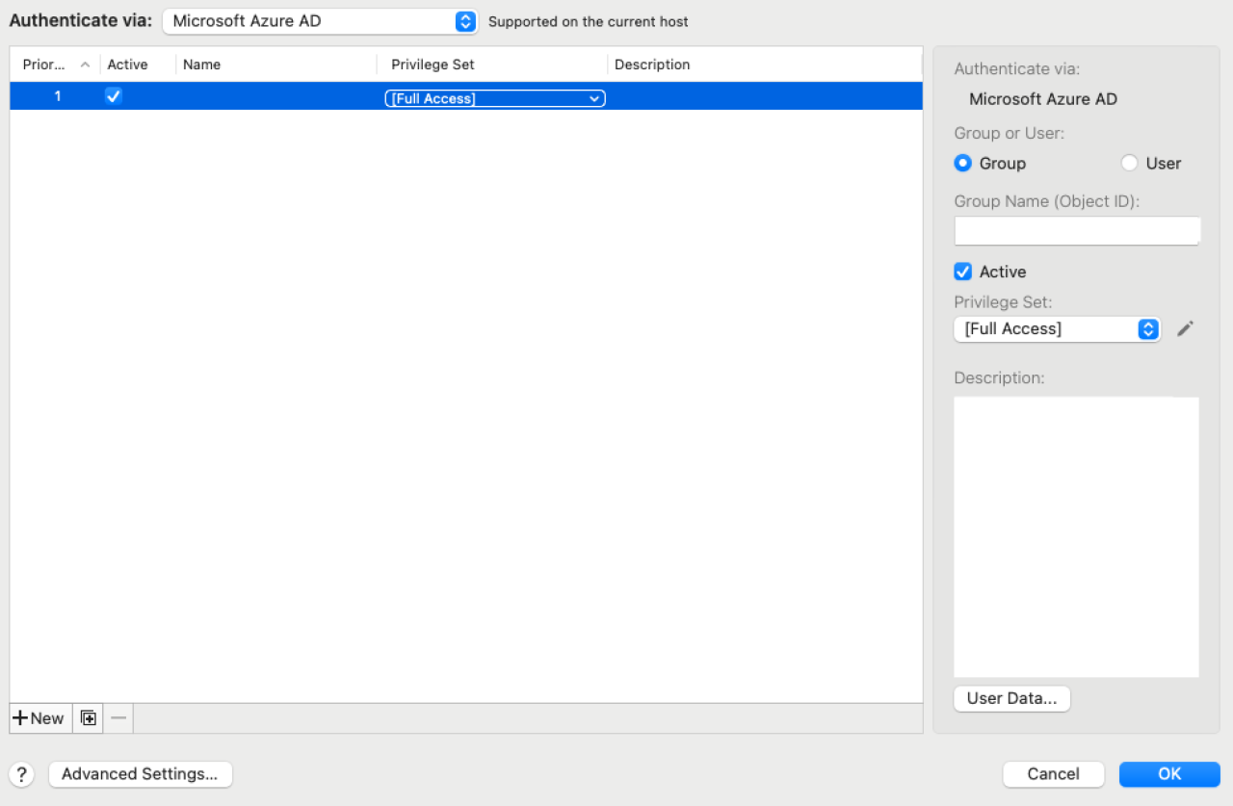This screenshot has height=806, width=1233.
Task: Open help via the question mark icon
Action: pyautogui.click(x=21, y=774)
